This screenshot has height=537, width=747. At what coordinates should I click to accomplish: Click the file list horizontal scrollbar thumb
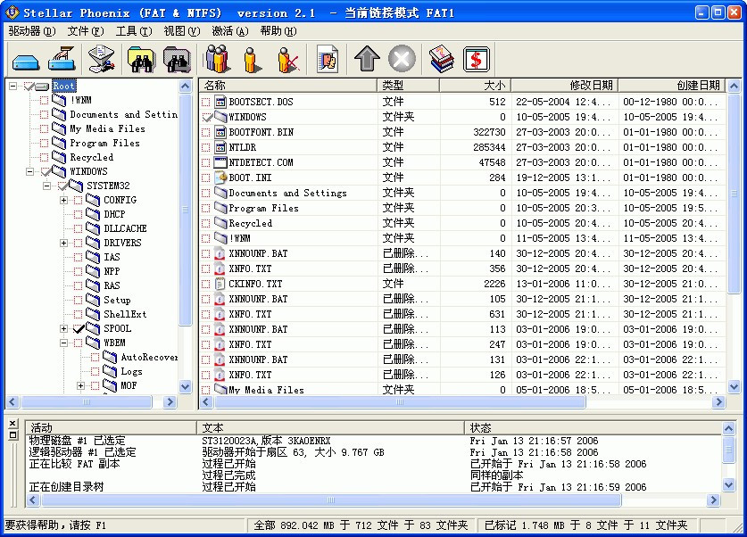click(400, 402)
